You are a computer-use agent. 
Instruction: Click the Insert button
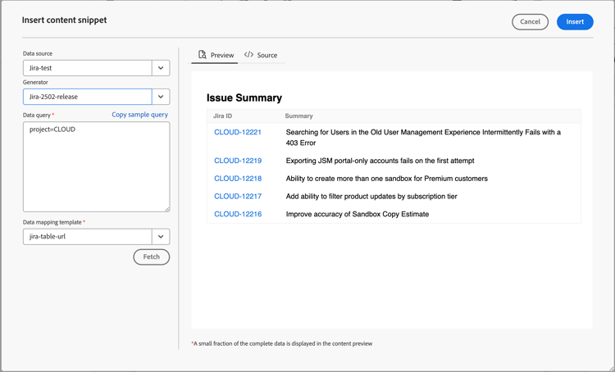[575, 21]
